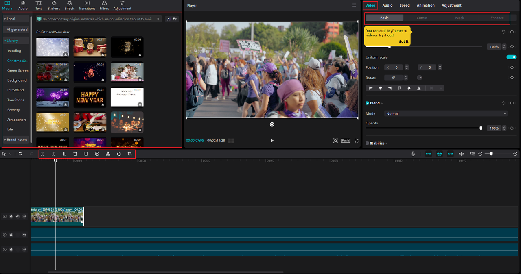521x274 pixels.
Task: Switch to the Animation tab
Action: point(426,5)
